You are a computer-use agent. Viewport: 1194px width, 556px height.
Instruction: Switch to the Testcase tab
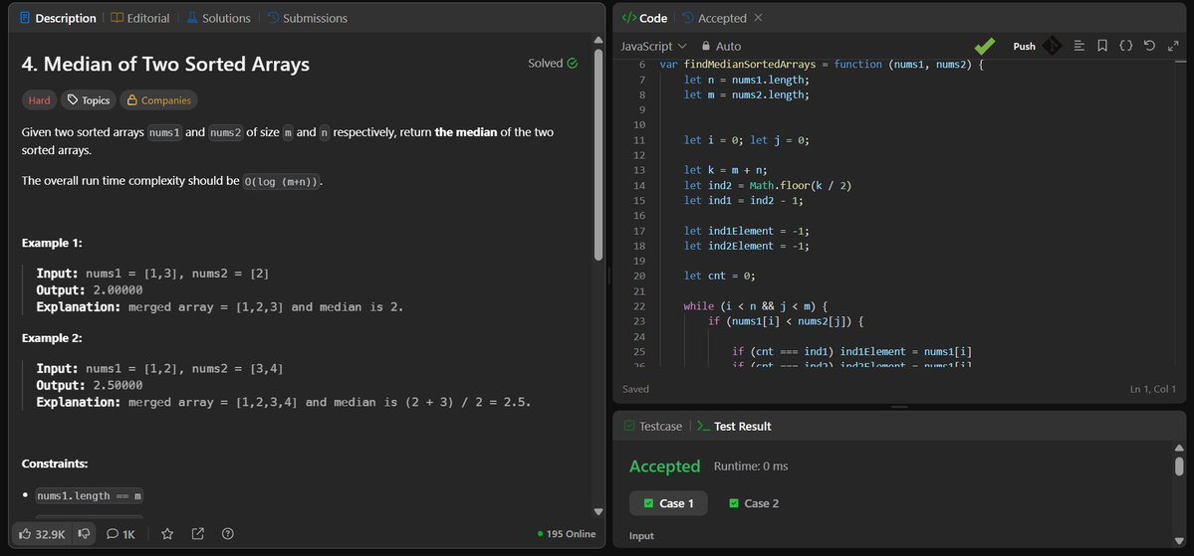coord(652,426)
